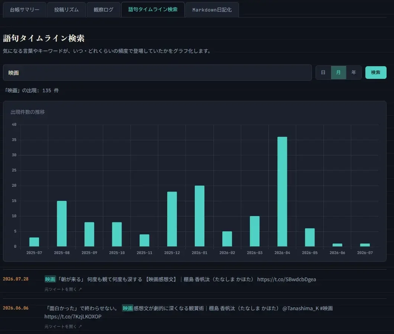Click the chart title 出現件数の推移
394x334 pixels.
coord(28,112)
